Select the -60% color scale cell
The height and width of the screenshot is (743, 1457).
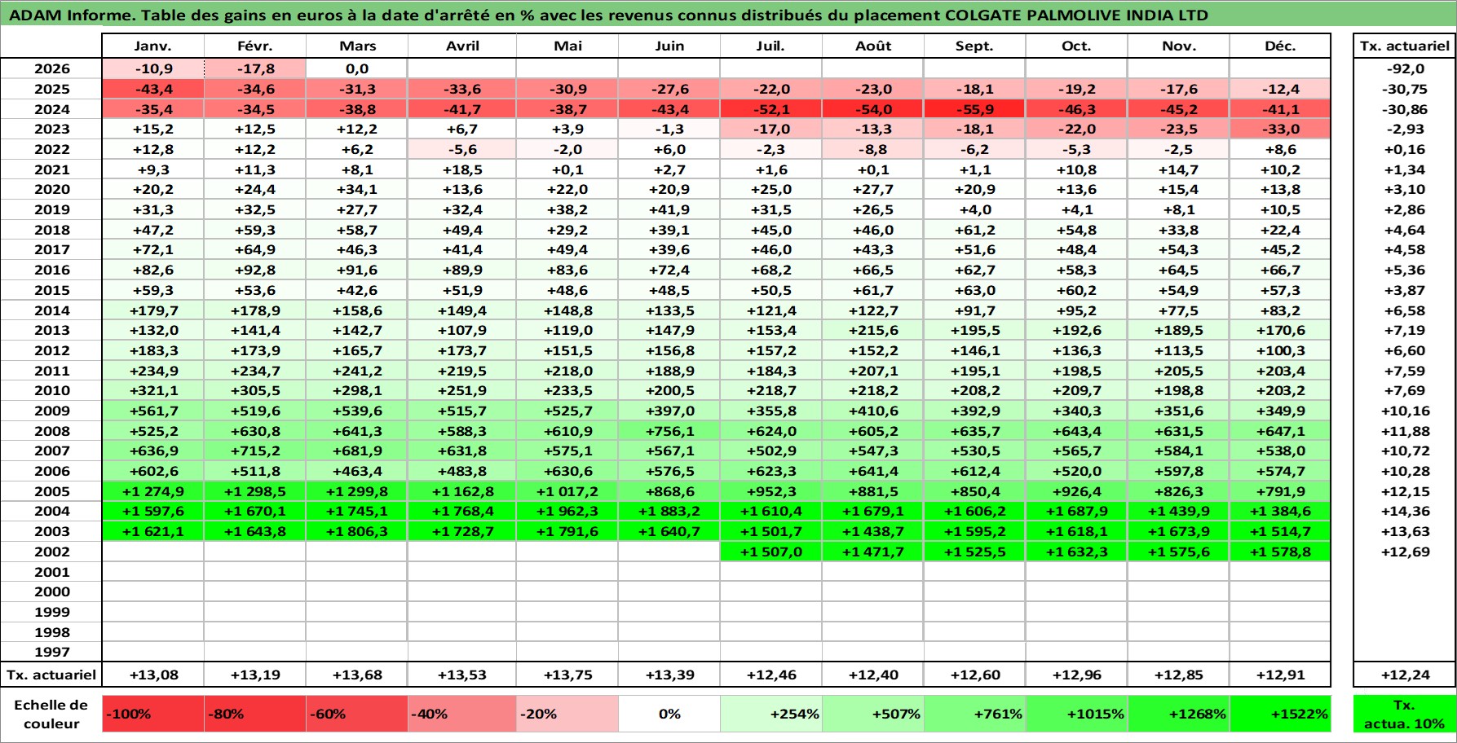[x=357, y=714]
